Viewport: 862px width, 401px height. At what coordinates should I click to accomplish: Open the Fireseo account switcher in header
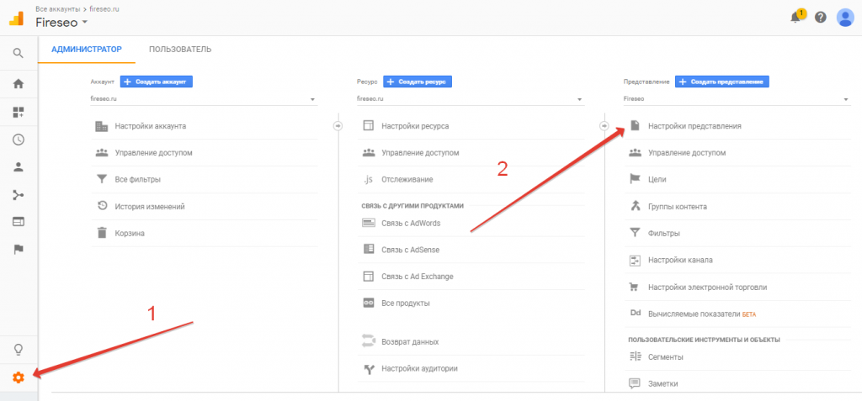(62, 21)
